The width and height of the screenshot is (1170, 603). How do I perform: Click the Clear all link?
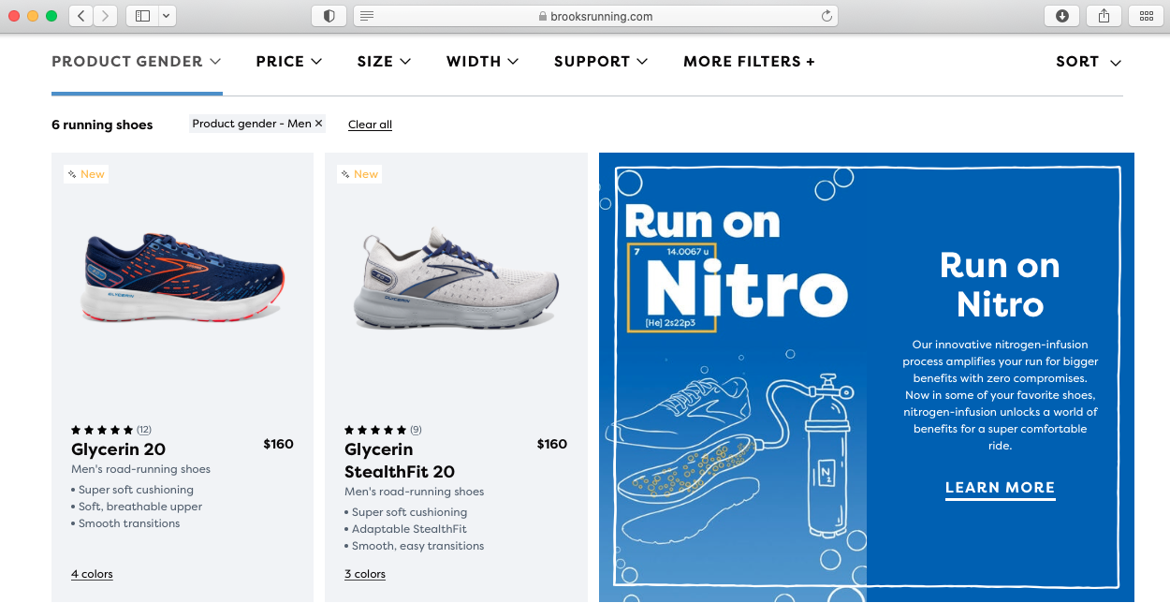click(x=370, y=125)
